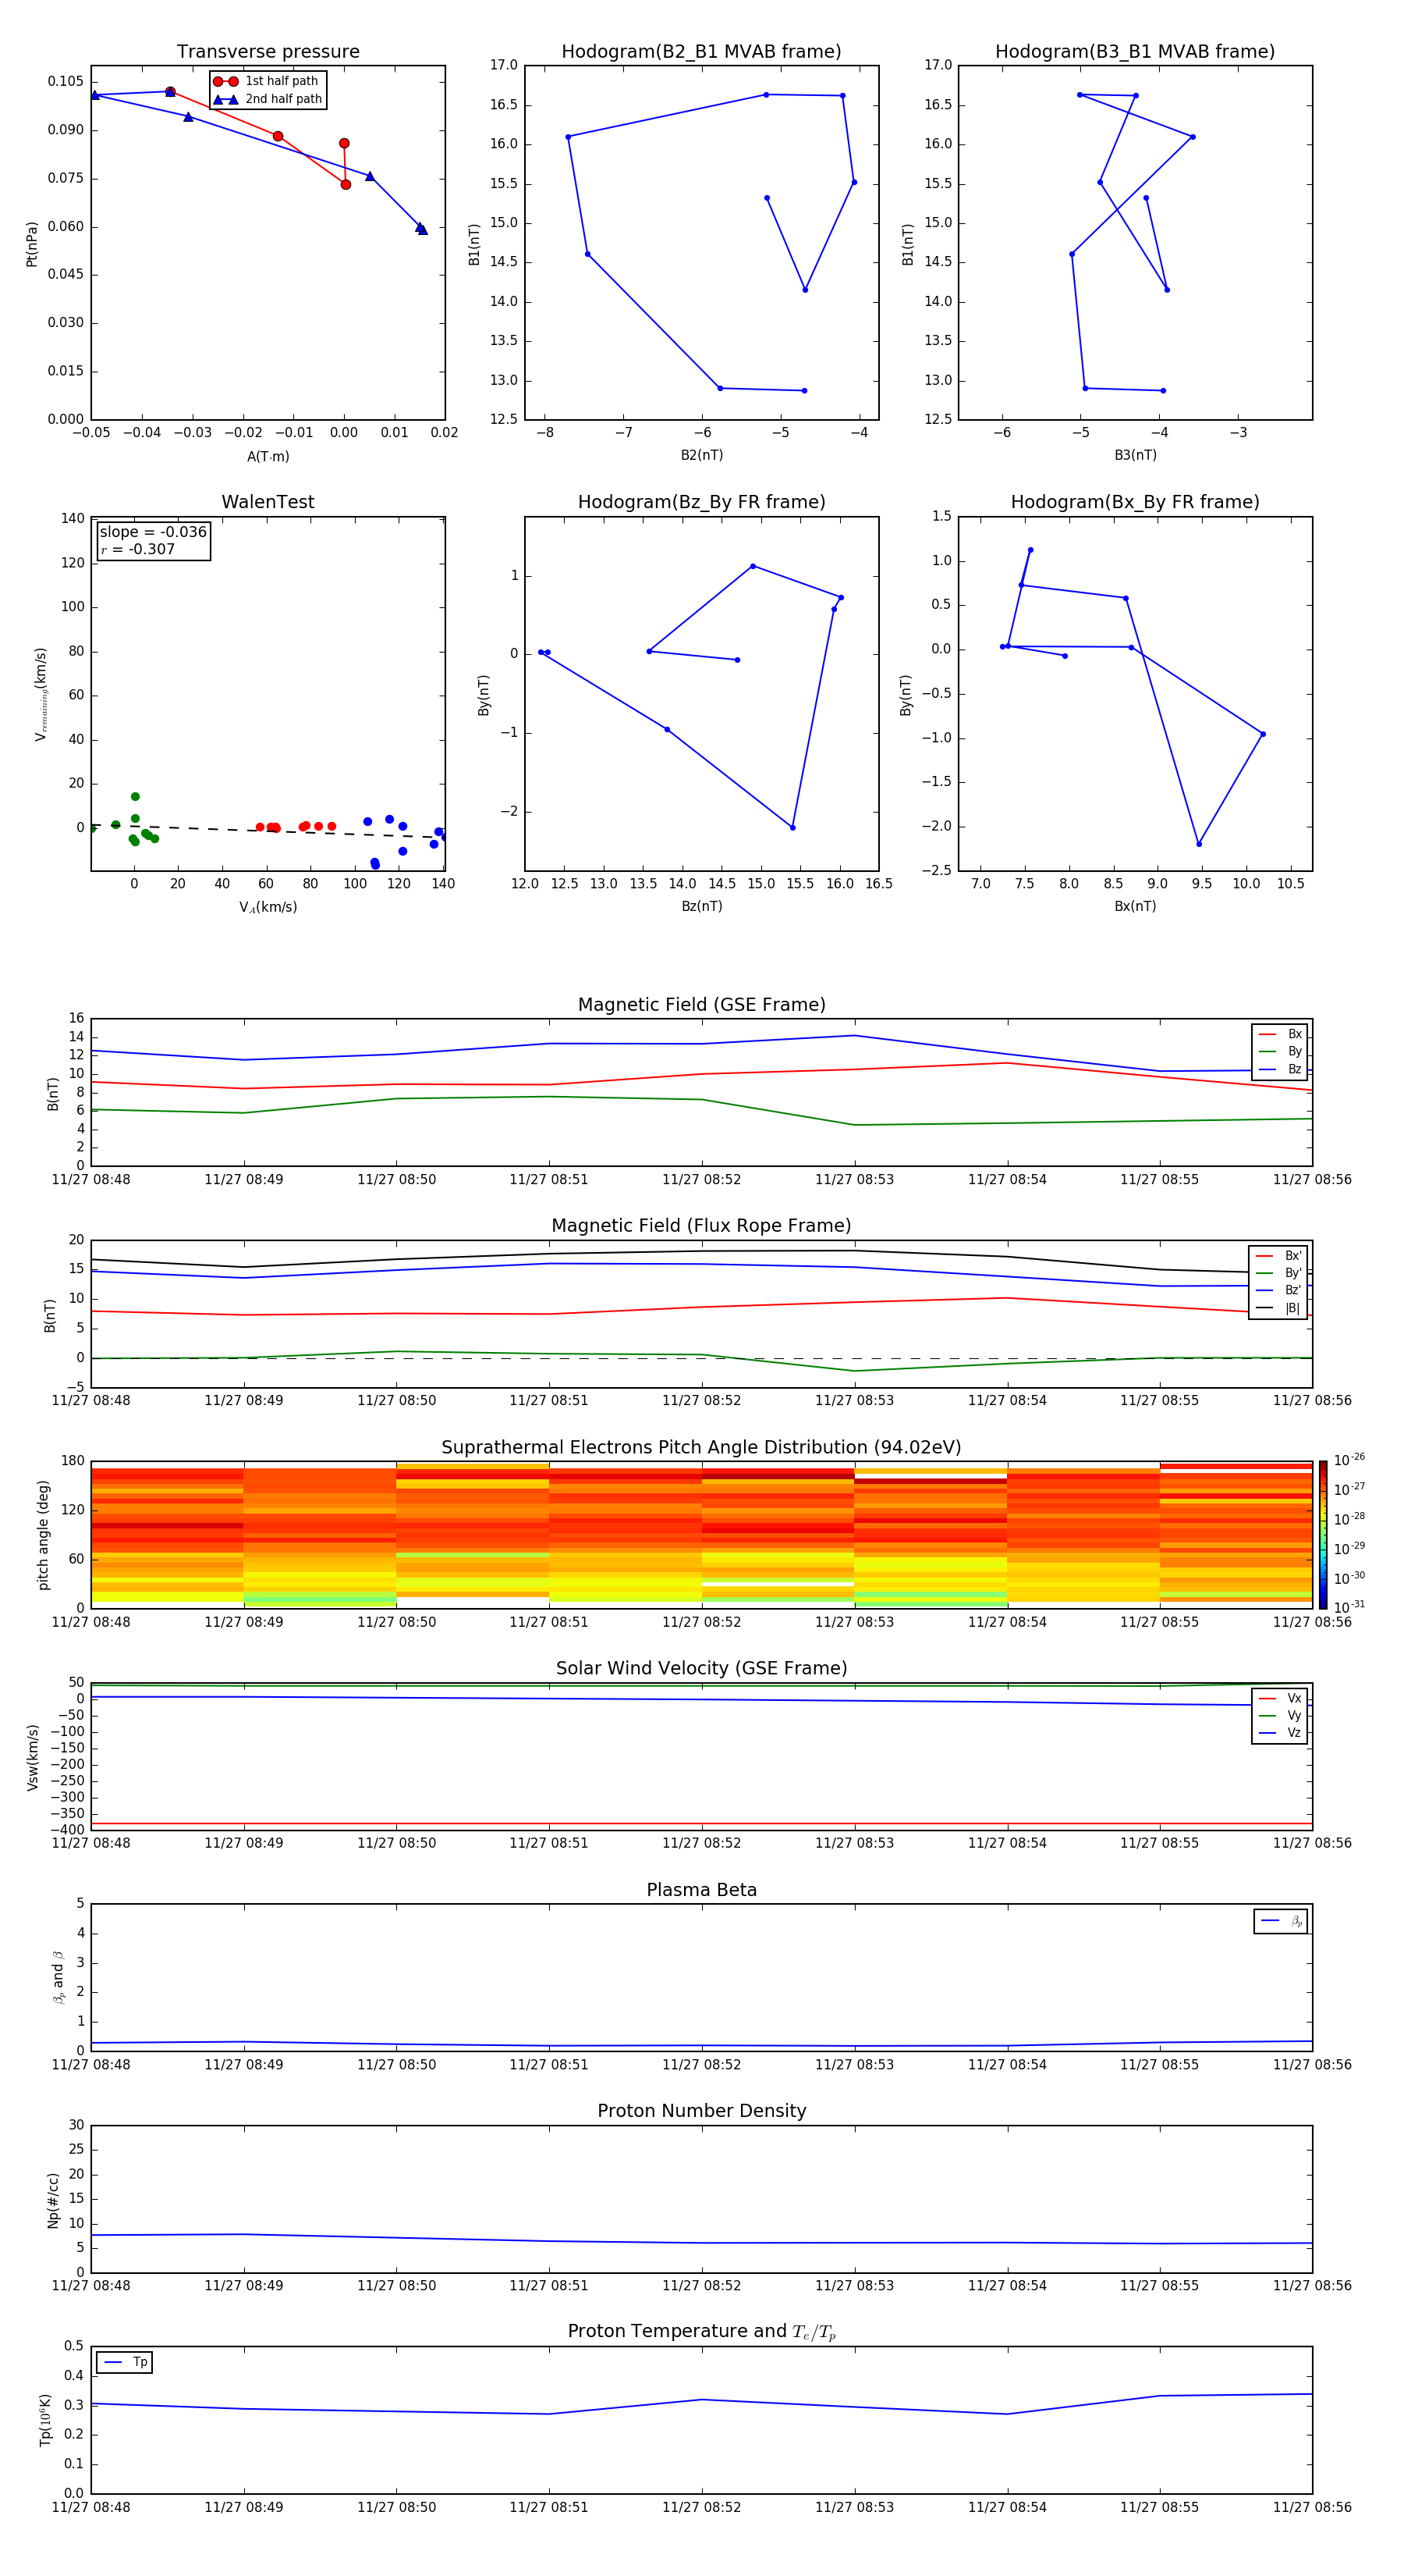Click the "Bz'" legend entry in Flux Rope plot

coord(1278,1290)
